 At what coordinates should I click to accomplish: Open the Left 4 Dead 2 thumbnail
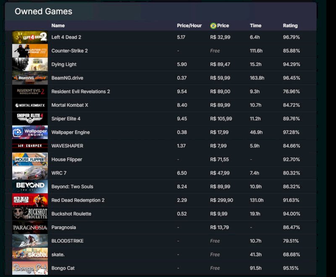30,37
